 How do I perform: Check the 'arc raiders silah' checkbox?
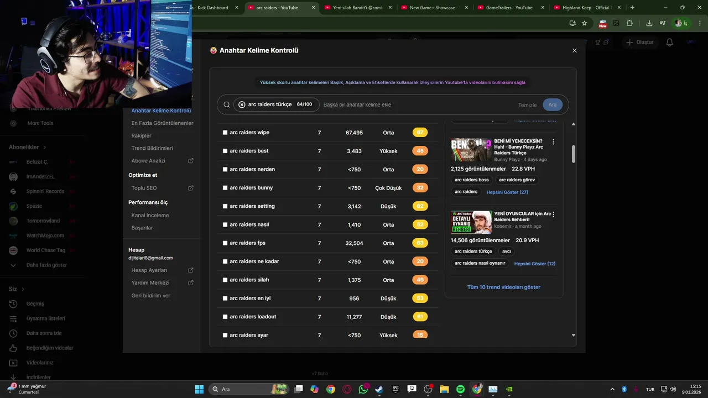pyautogui.click(x=225, y=280)
